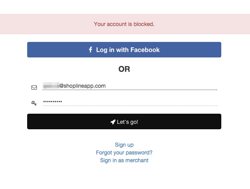Click the blurred username part of email
This screenshot has width=250, height=189.
(51, 86)
